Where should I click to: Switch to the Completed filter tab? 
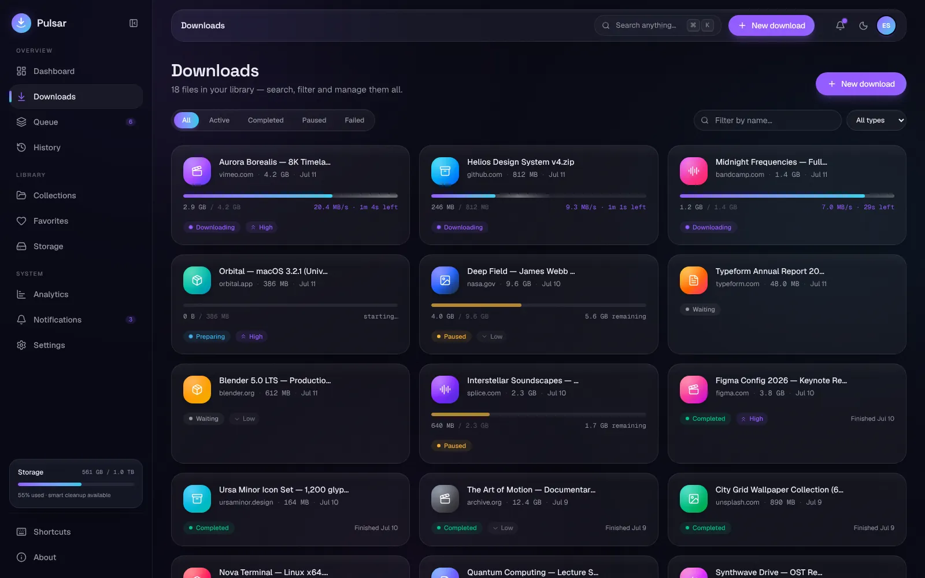click(266, 120)
